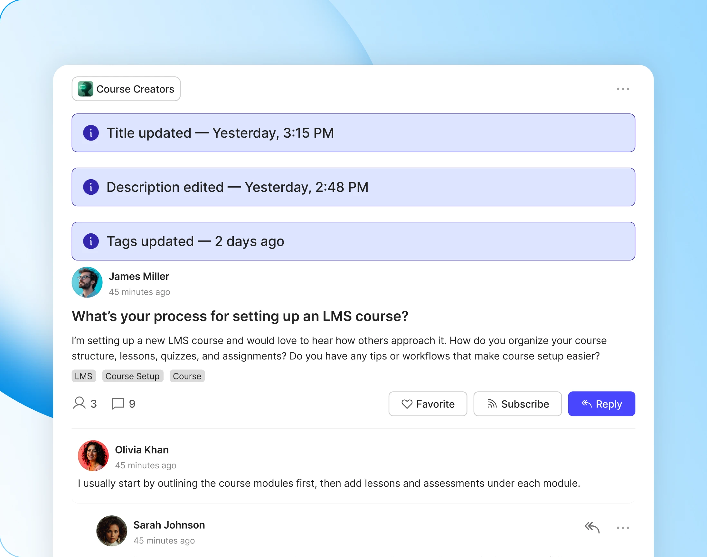
Task: Select the Title updated notice banner
Action: (353, 133)
